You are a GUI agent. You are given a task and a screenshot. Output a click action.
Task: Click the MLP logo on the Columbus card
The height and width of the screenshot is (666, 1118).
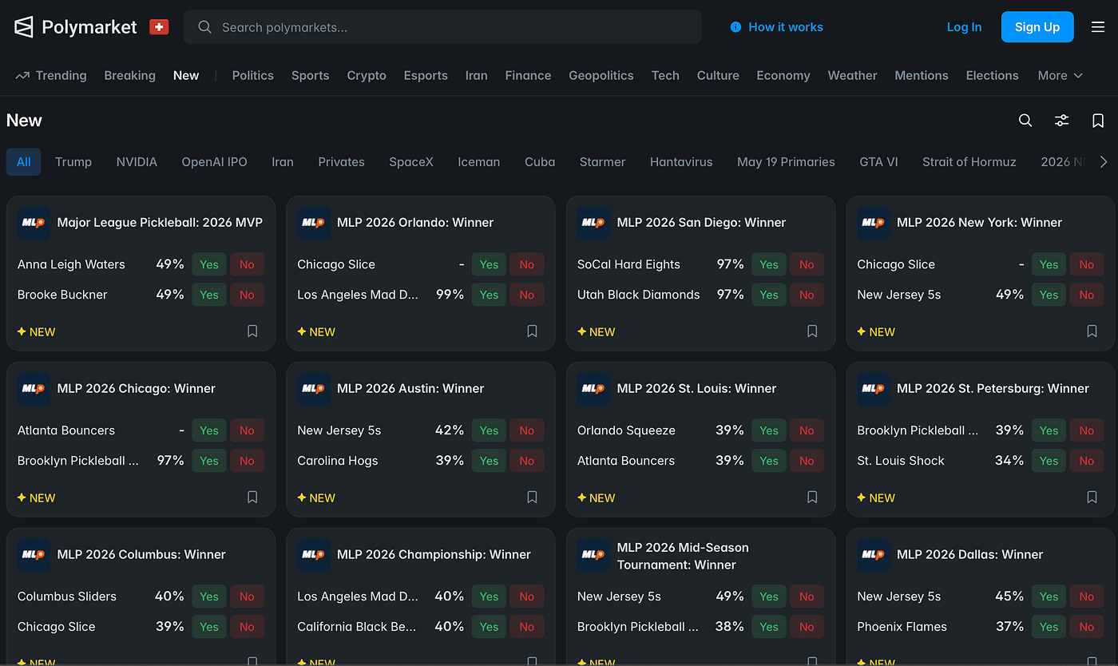pyautogui.click(x=34, y=555)
